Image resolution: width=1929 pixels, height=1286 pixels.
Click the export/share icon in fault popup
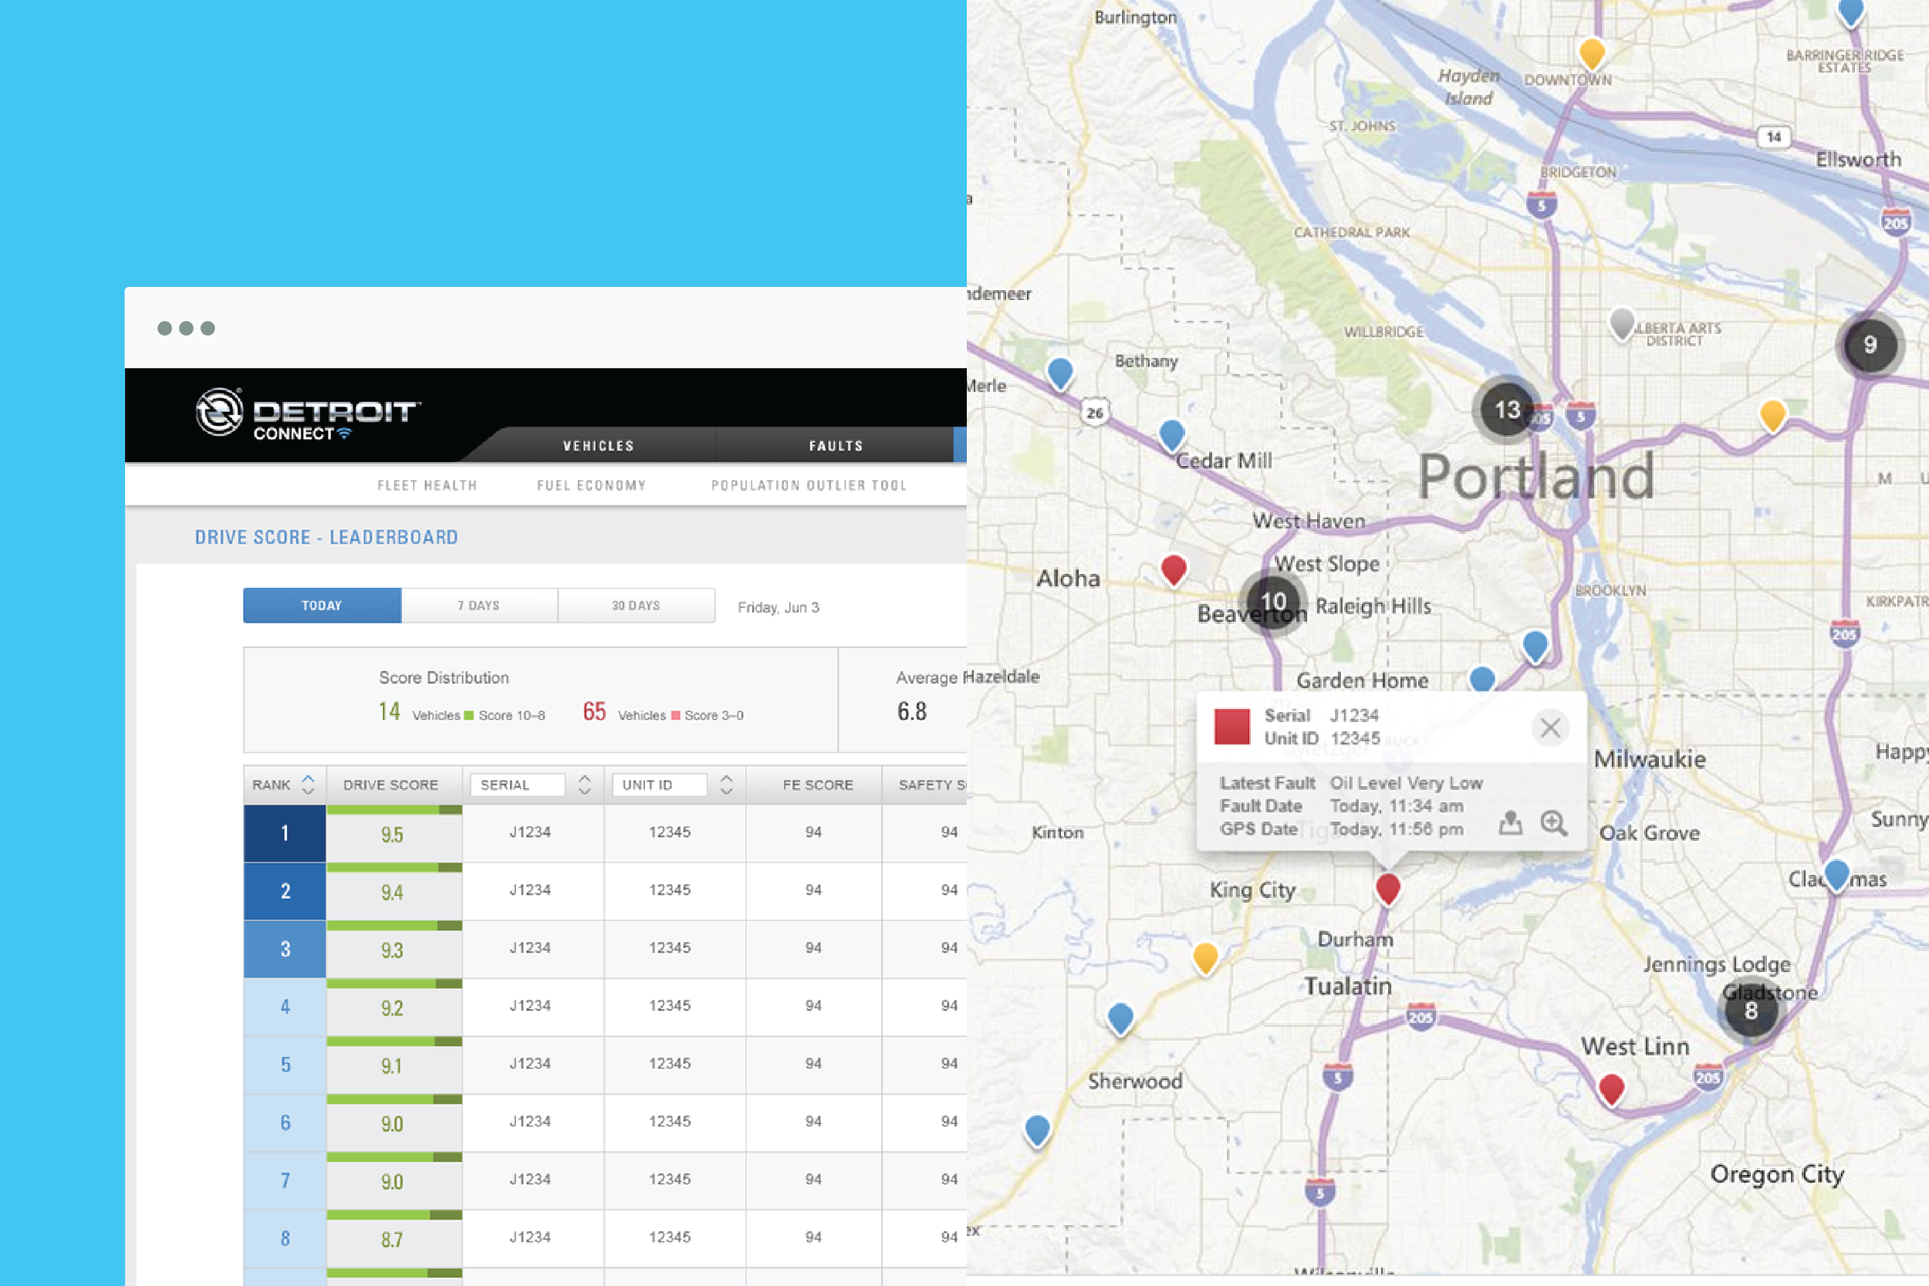(1510, 822)
